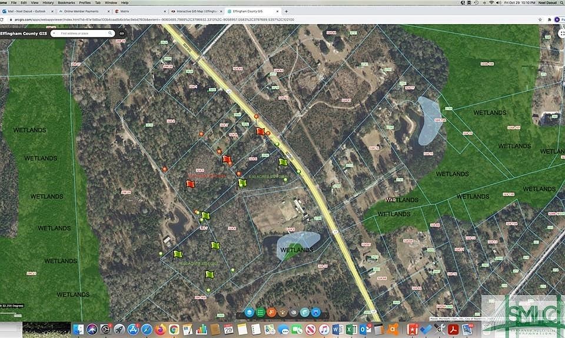Open the Help menu

[x=125, y=2]
